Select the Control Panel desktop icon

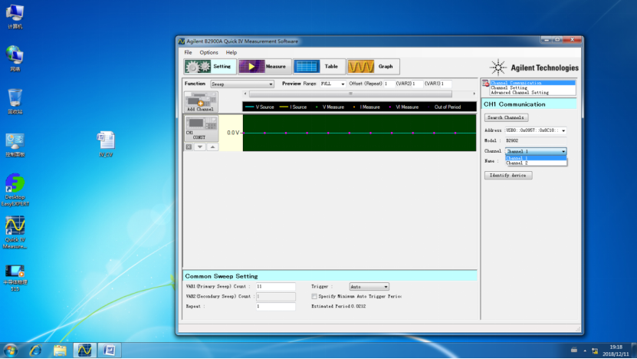point(15,144)
